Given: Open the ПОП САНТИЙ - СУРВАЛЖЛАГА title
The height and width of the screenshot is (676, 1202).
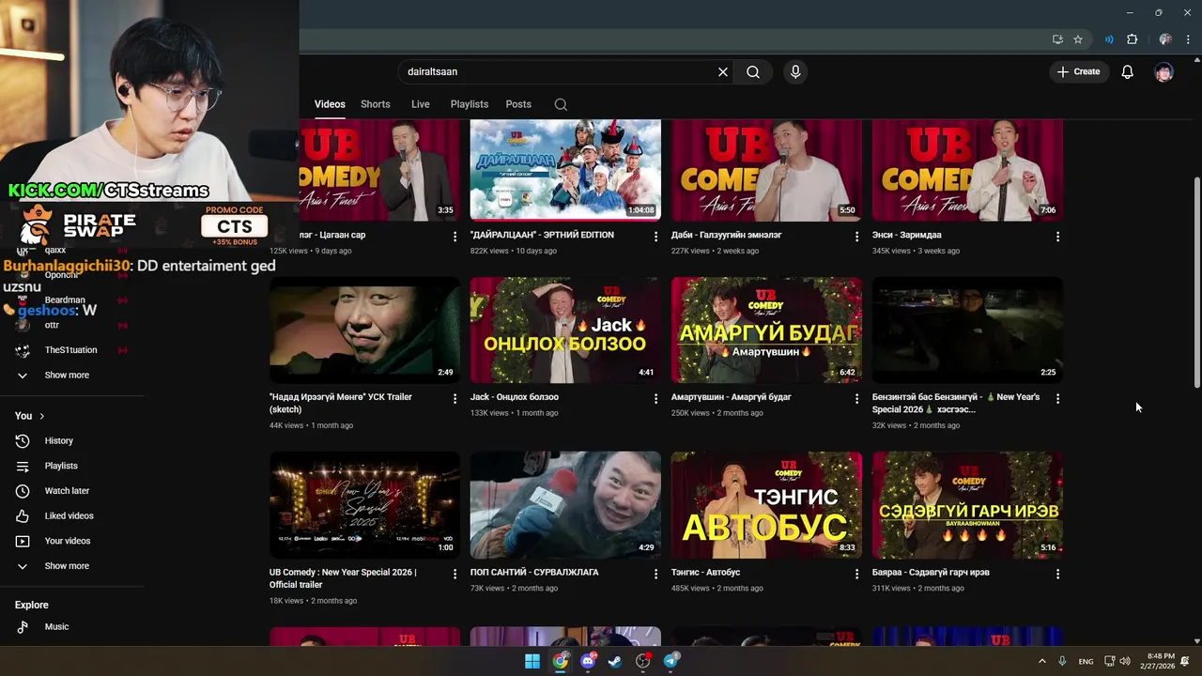Looking at the screenshot, I should click(534, 572).
